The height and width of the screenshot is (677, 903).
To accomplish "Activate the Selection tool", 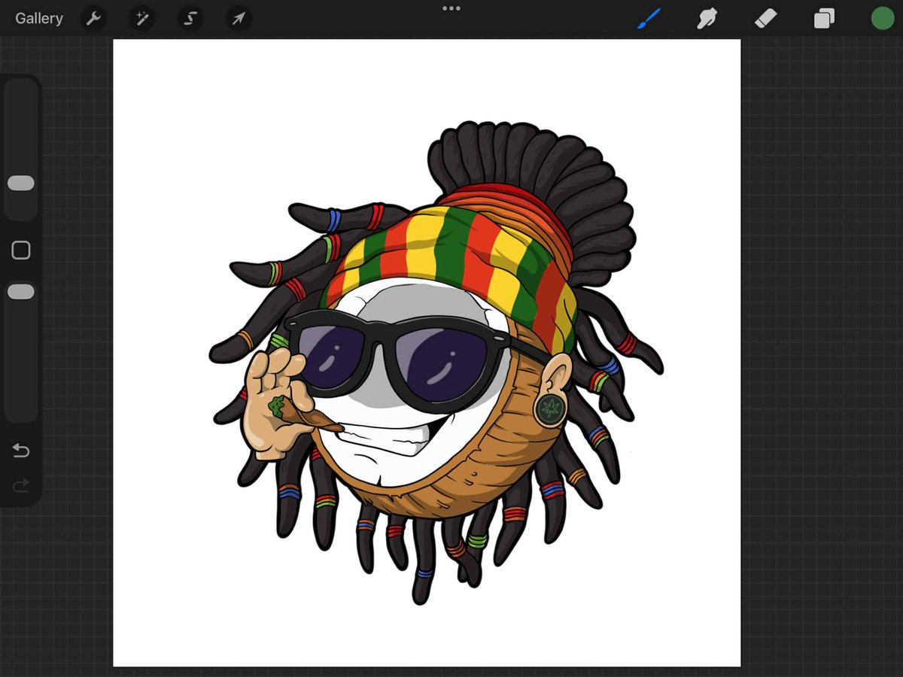I will pos(190,19).
